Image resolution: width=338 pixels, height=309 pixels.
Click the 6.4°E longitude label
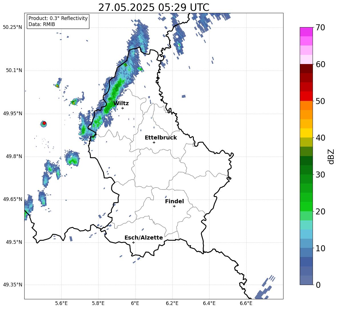[209, 303]
